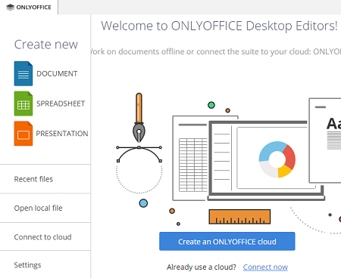Open the Settings section
The height and width of the screenshot is (278, 341).
tap(45, 264)
